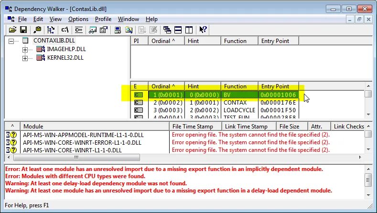Click the CONTAXLIB.DLL root module icon
Screen dimensions: 377x213
[25, 41]
